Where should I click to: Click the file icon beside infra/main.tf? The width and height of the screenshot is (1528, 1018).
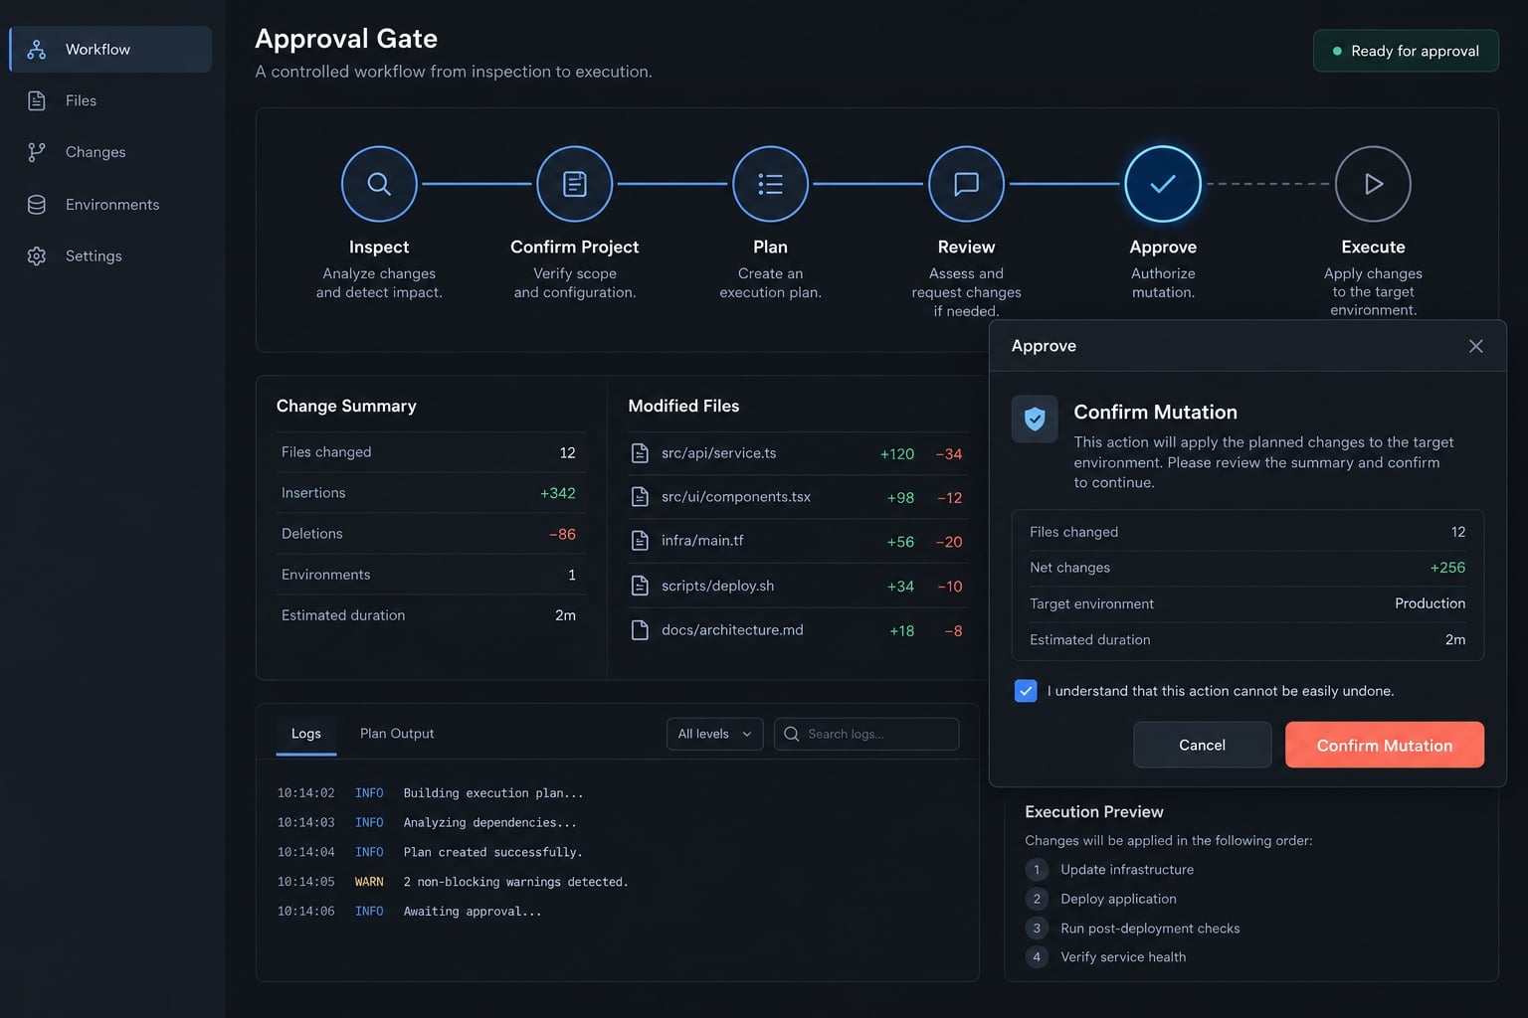[641, 541]
